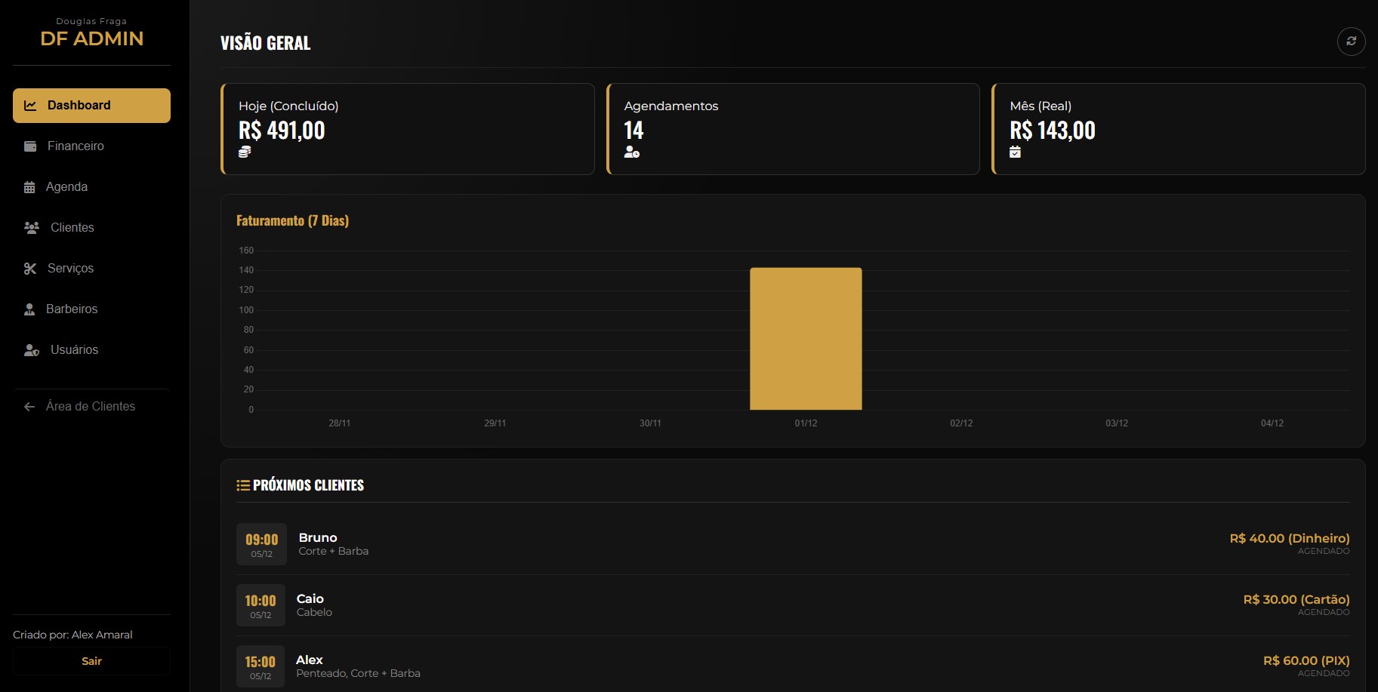Click the Usuários shield-user icon
Viewport: 1378px width, 692px height.
[x=32, y=350]
